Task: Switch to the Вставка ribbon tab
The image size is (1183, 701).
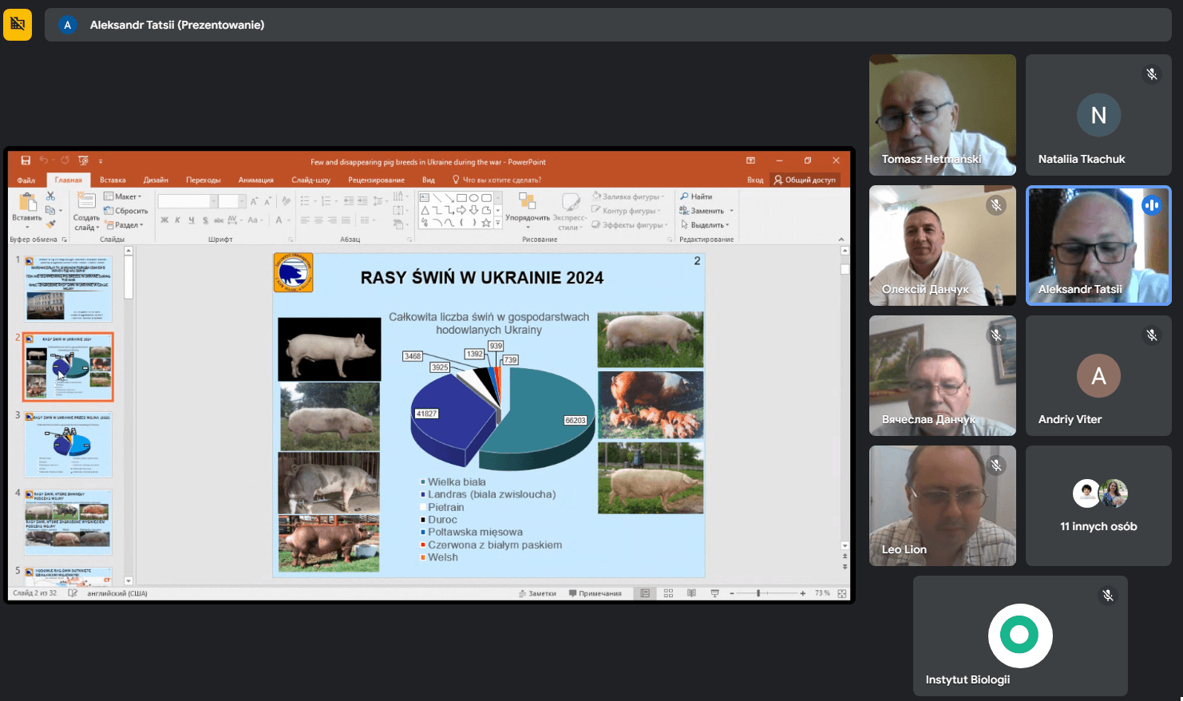Action: [x=113, y=180]
